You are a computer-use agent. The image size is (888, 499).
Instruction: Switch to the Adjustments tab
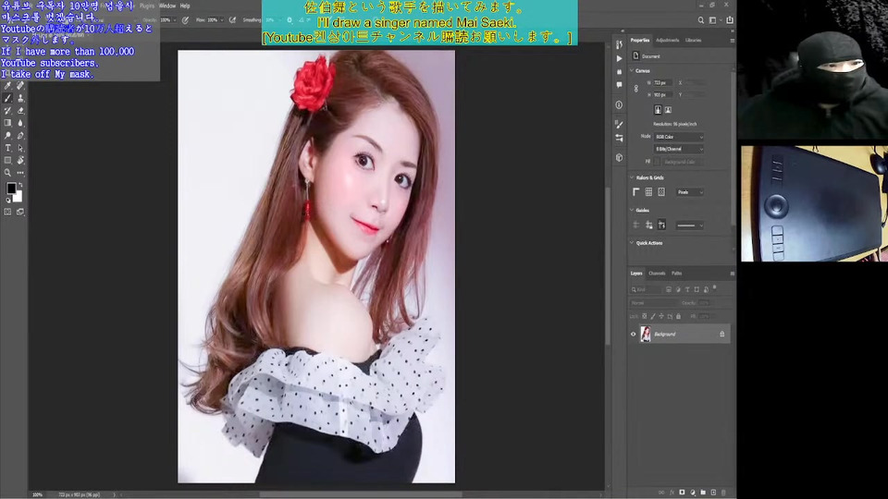click(667, 40)
